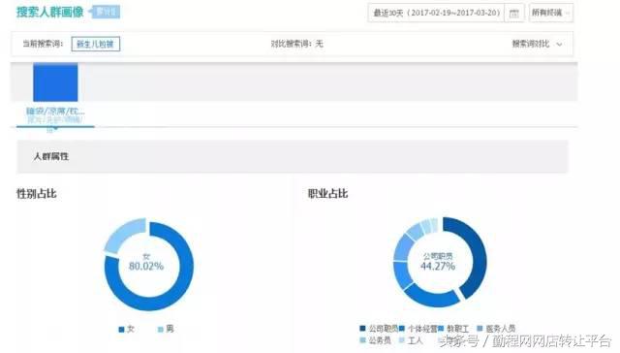The width and height of the screenshot is (620, 353).
Task: Click the 职业占比 chart title
Action: [x=327, y=194]
